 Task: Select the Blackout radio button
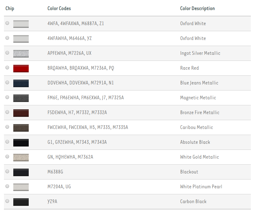(7, 171)
